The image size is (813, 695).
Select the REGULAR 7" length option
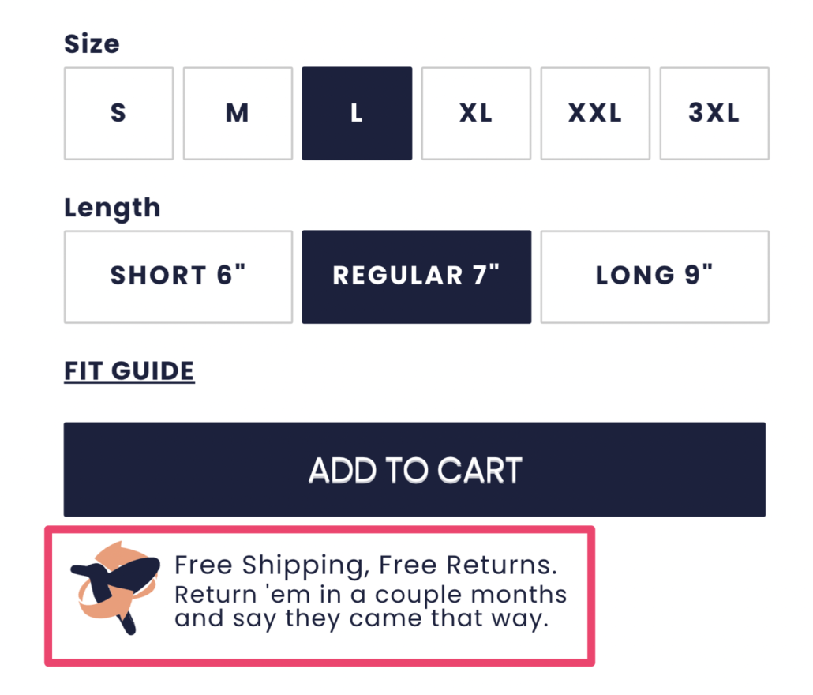point(416,276)
